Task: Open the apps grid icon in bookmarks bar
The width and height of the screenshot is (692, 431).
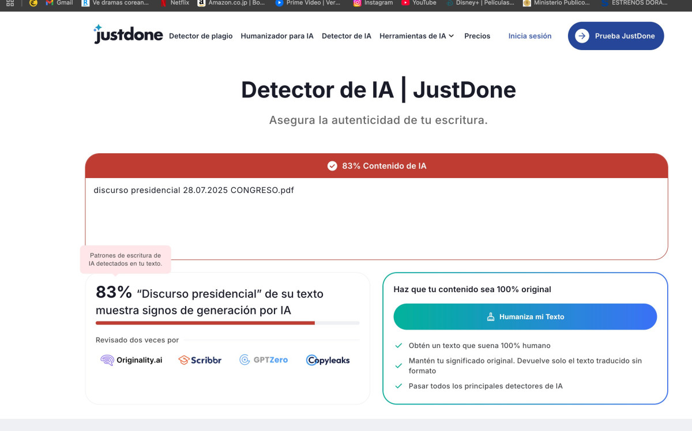Action: tap(10, 3)
